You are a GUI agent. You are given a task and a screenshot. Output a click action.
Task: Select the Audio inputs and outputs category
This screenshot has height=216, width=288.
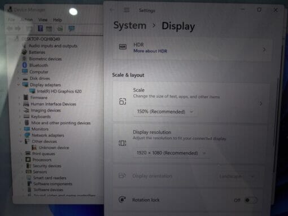point(53,46)
